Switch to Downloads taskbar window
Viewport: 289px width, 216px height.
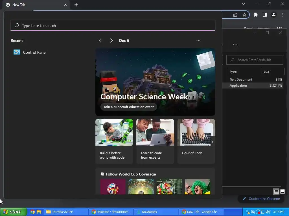click(156, 212)
